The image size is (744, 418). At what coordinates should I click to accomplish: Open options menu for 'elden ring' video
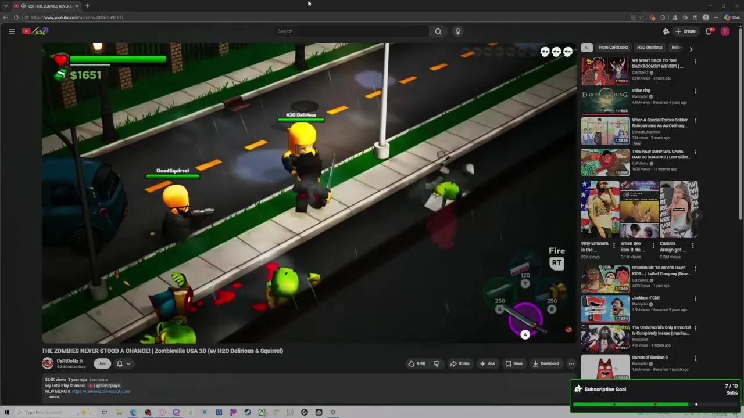696,91
